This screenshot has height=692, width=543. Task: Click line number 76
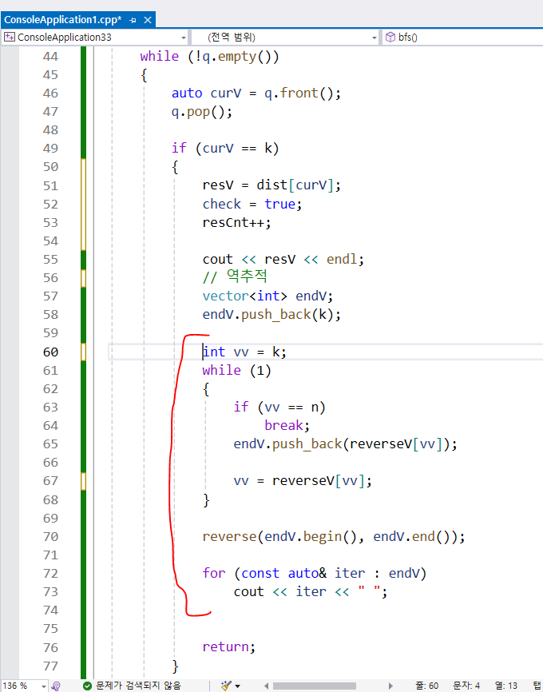coord(50,647)
